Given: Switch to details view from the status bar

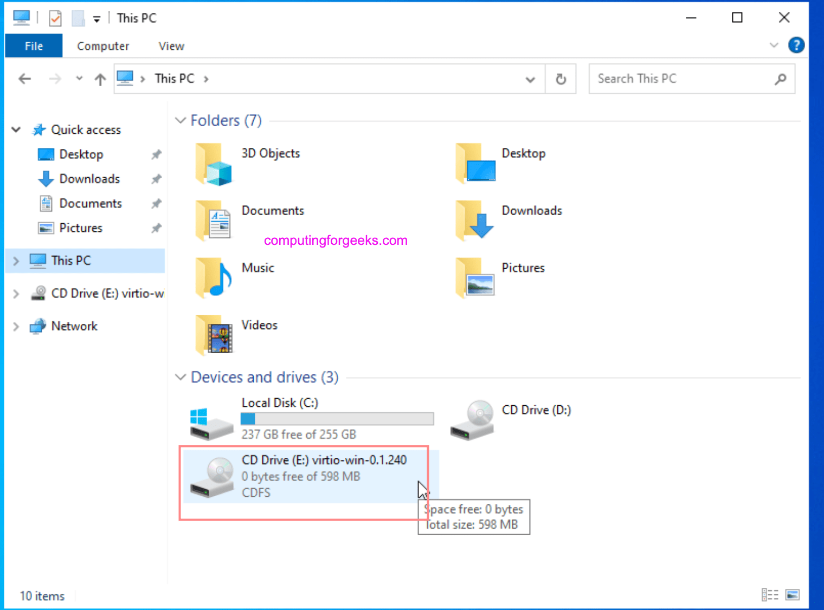Looking at the screenshot, I should (x=769, y=594).
